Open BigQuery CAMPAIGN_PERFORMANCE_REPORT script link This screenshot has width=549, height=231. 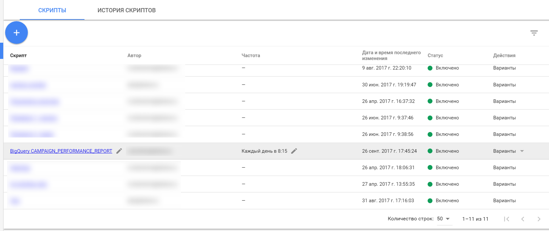click(x=61, y=151)
